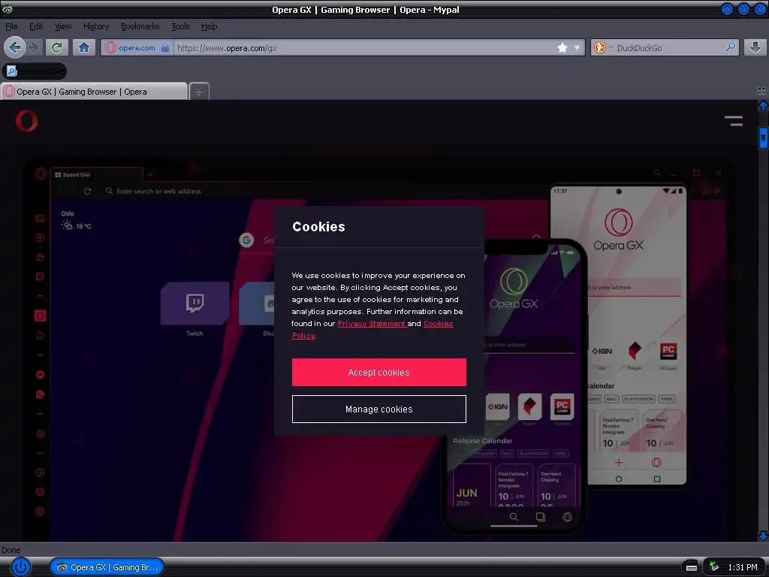Select Opera GX window in taskbar
The width and height of the screenshot is (769, 577).
coord(107,566)
